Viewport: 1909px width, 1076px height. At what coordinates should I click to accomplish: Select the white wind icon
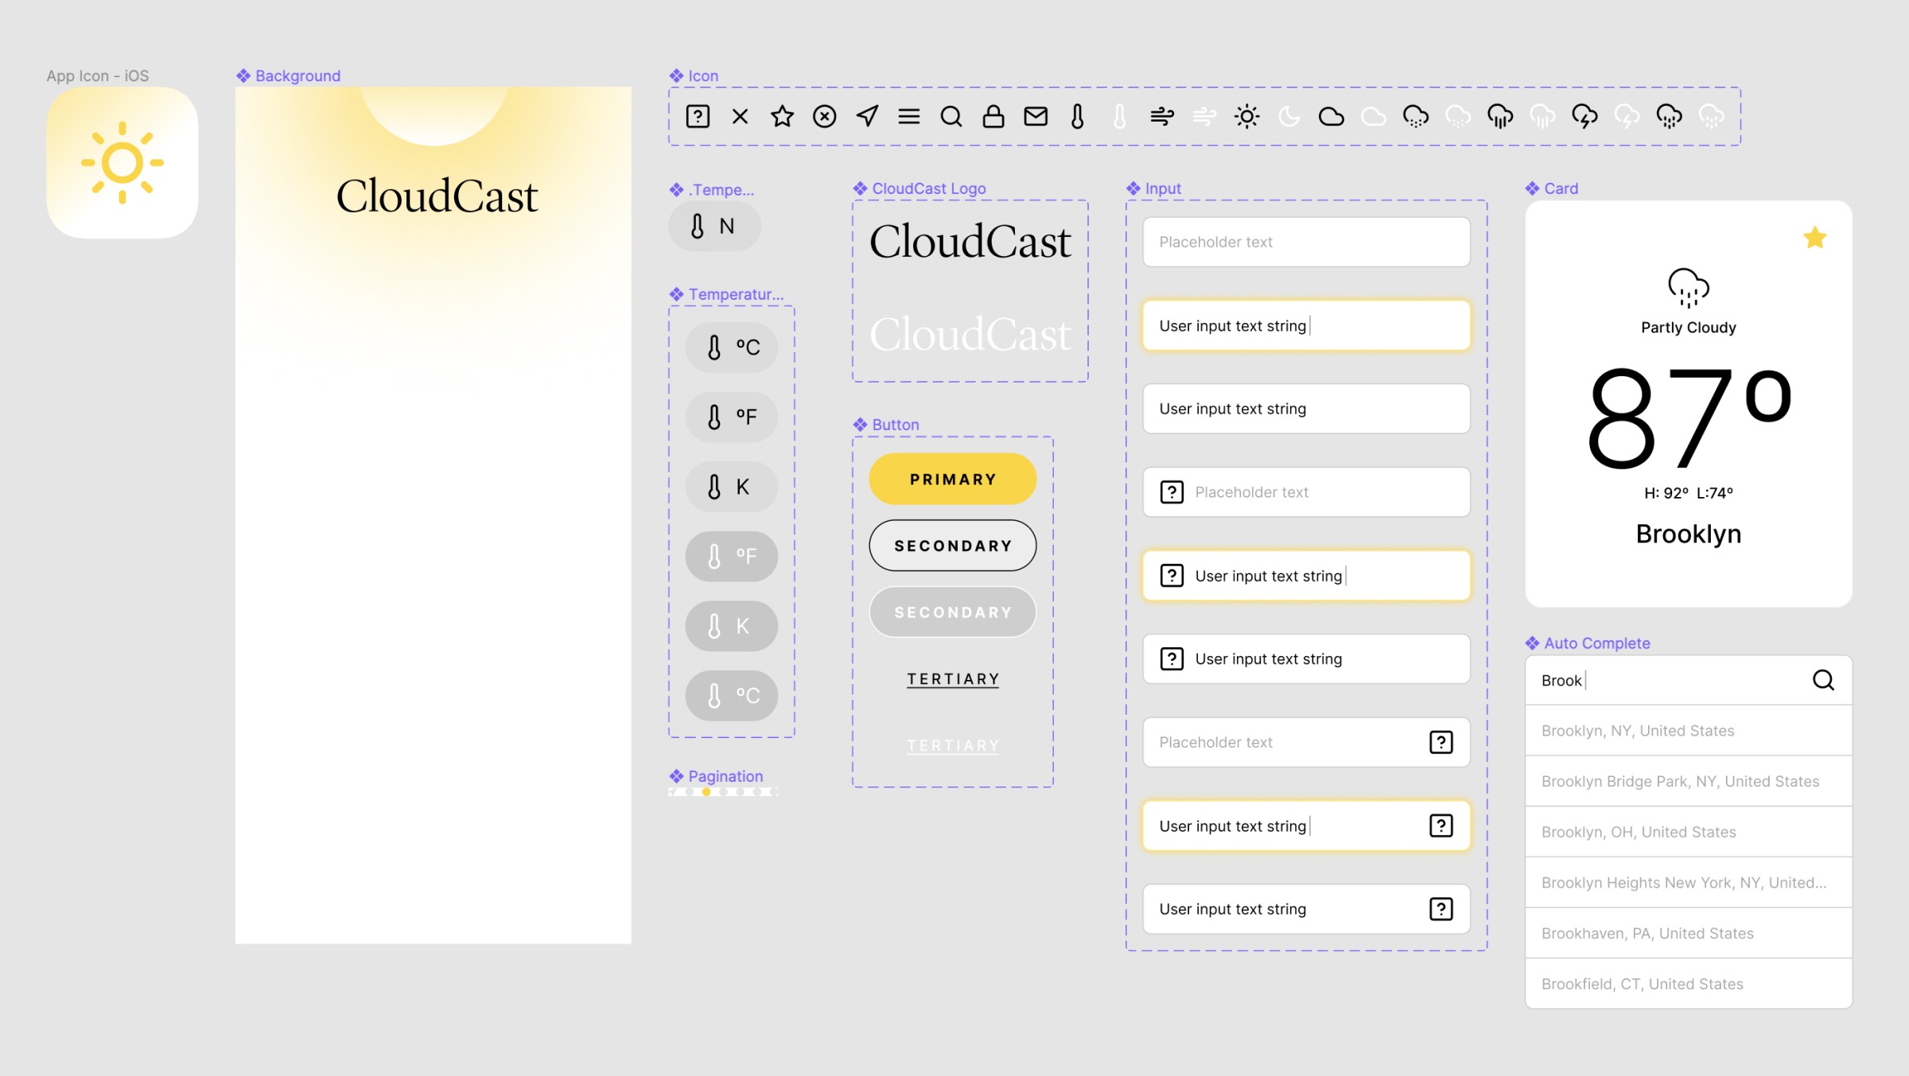[1204, 117]
